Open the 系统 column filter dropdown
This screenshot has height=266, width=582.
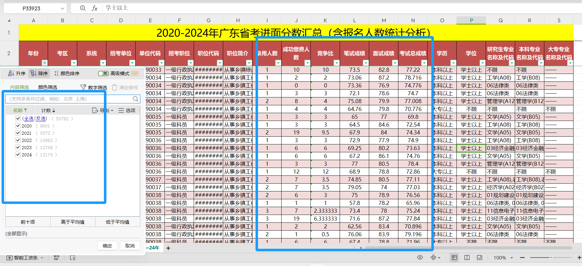tap(103, 63)
